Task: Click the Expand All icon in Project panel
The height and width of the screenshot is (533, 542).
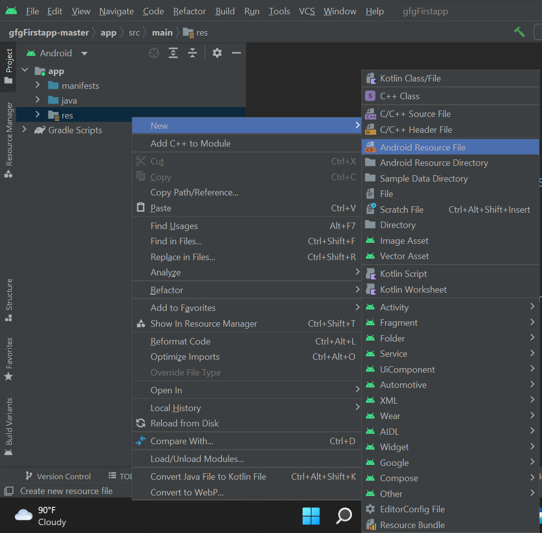Action: (173, 53)
